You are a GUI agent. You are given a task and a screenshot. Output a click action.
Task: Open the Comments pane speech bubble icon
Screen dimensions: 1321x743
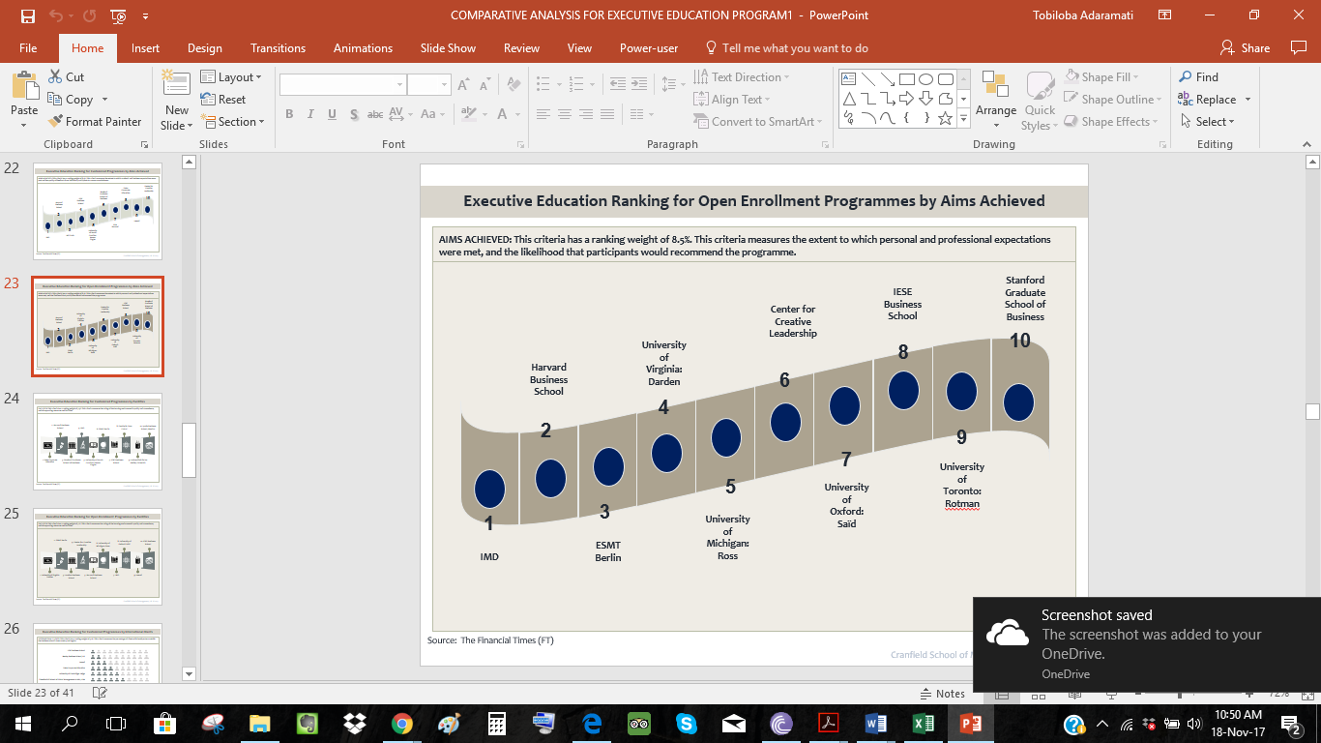(x=1299, y=47)
